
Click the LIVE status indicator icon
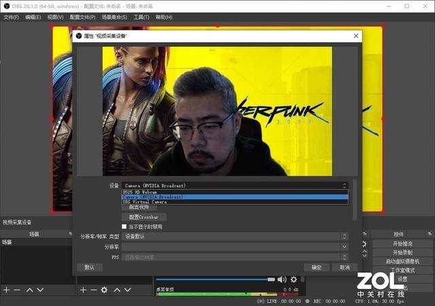[x=260, y=301]
